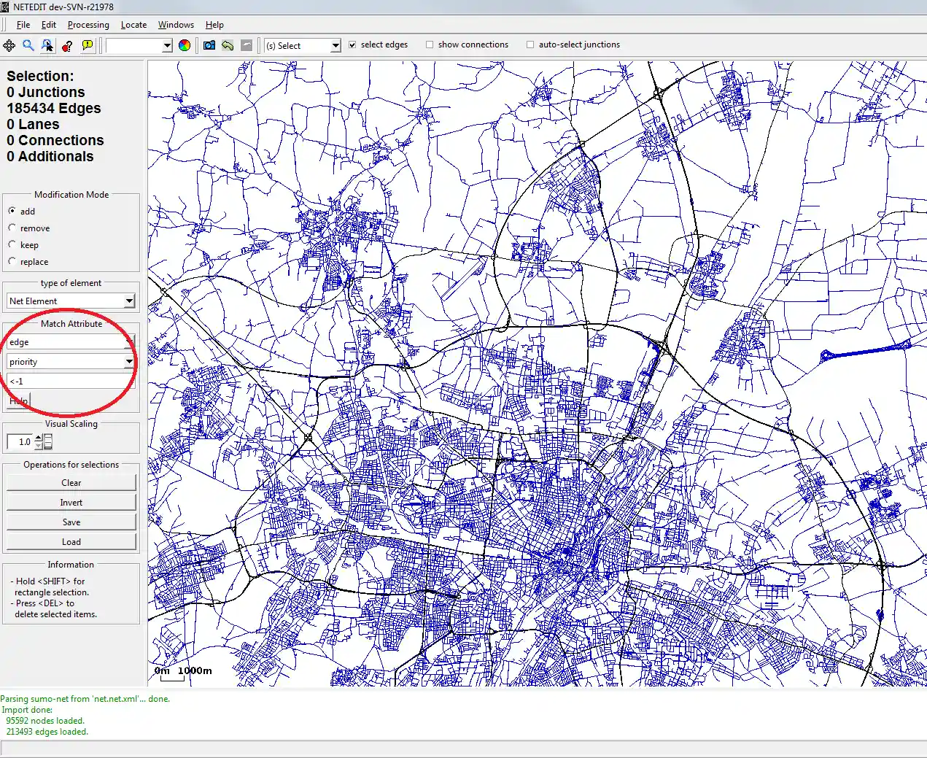Enable auto-select junctions checkbox
927x758 pixels.
[530, 45]
